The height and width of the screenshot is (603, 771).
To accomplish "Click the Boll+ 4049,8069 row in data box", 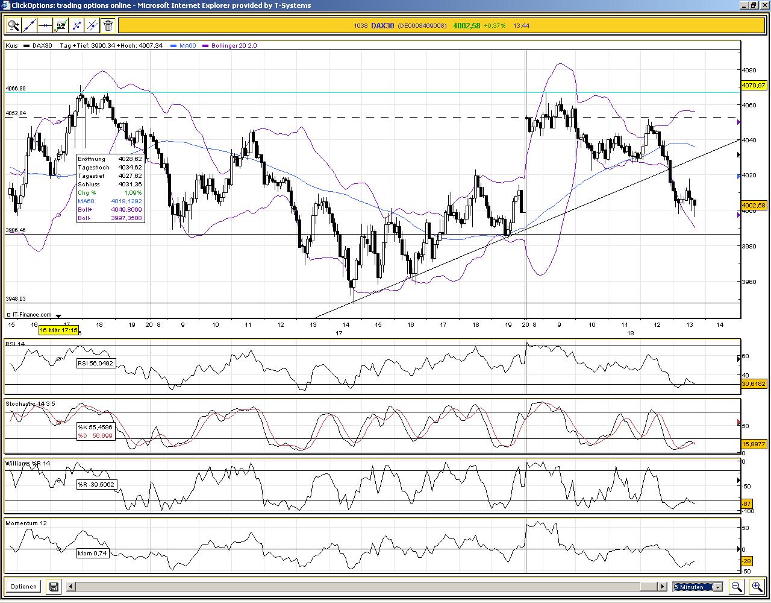I will click(110, 210).
